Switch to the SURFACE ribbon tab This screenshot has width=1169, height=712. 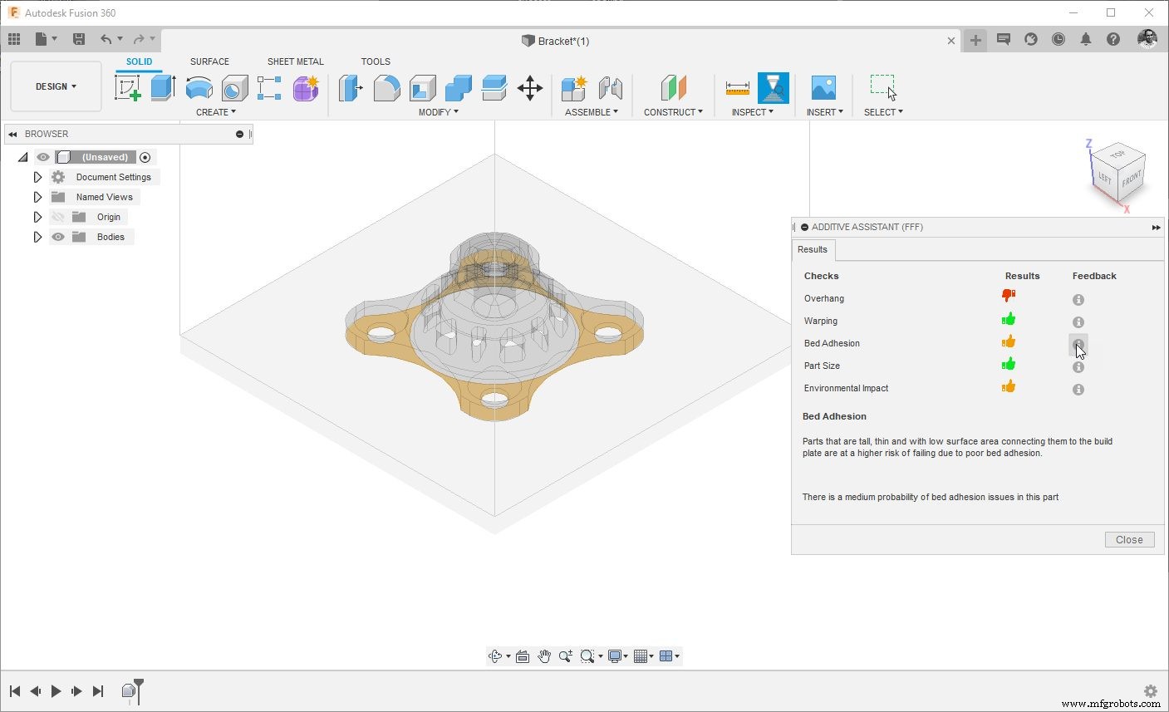(209, 61)
